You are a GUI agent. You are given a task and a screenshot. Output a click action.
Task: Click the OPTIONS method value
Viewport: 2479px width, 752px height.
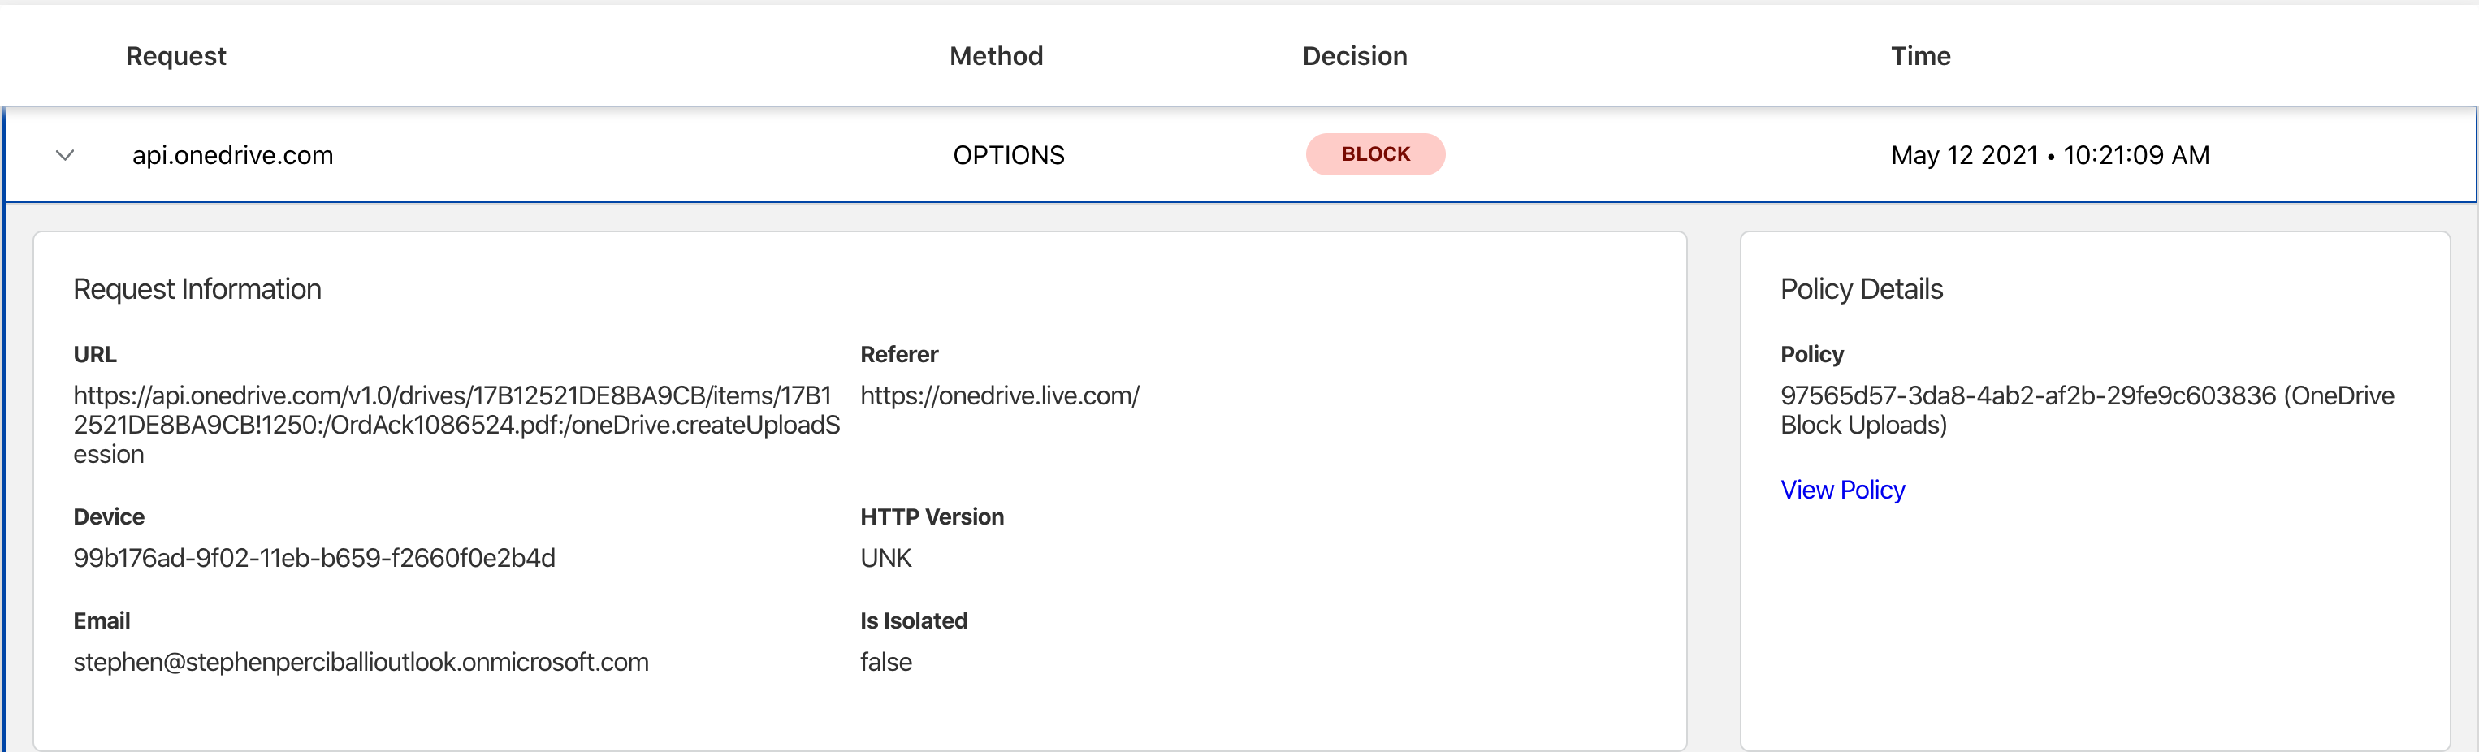[x=1007, y=155]
